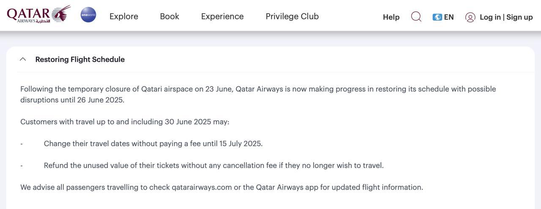This screenshot has height=209, width=541.
Task: Open the EN language selector
Action: 449,17
